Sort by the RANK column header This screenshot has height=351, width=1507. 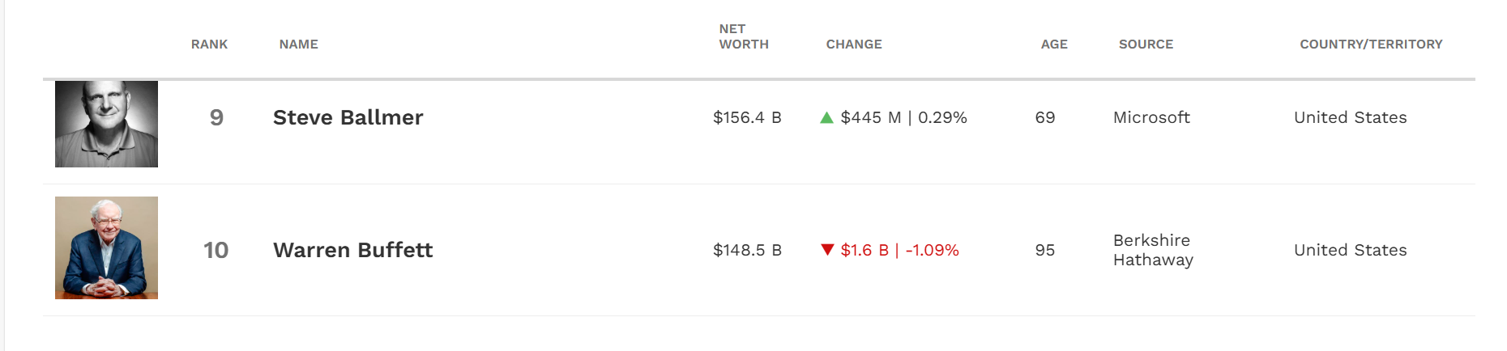click(209, 44)
